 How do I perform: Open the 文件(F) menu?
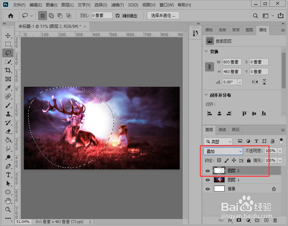(x=19, y=5)
